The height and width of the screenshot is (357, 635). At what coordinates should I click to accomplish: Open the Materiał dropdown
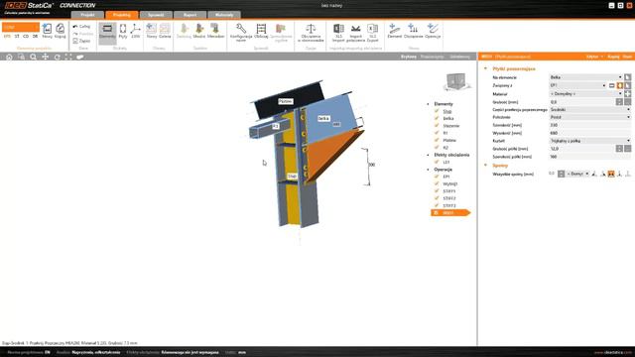585,93
